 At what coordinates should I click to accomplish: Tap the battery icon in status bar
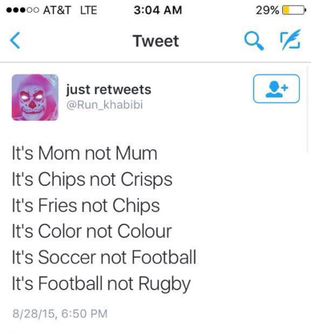tap(294, 10)
